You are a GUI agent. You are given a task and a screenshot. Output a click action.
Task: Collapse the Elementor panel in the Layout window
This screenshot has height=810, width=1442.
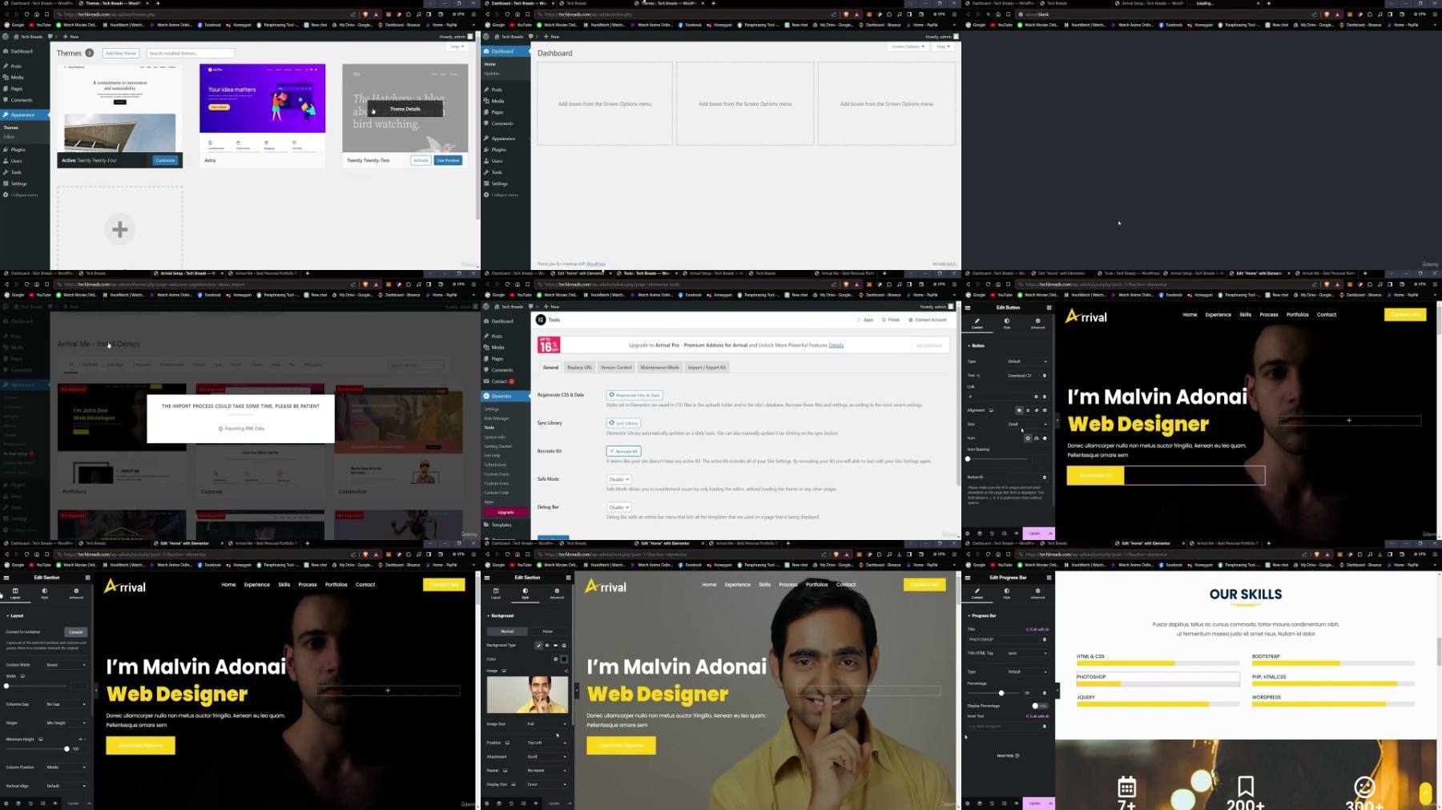click(x=96, y=690)
